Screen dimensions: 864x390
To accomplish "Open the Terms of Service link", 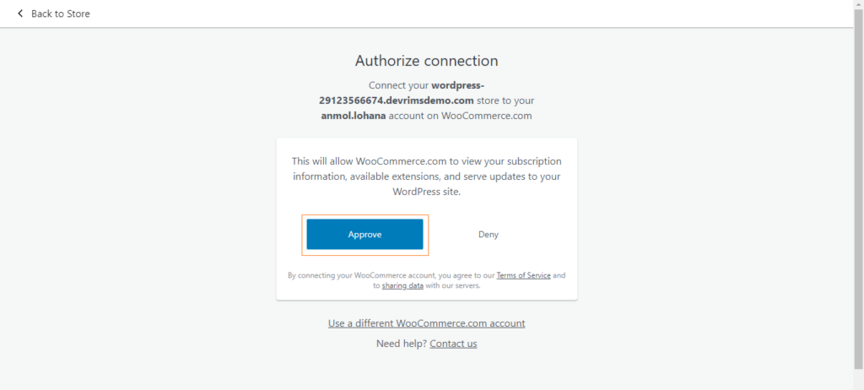I will tap(523, 275).
